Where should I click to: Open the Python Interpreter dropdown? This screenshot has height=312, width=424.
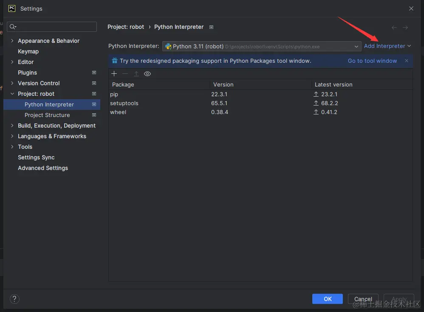(x=356, y=46)
